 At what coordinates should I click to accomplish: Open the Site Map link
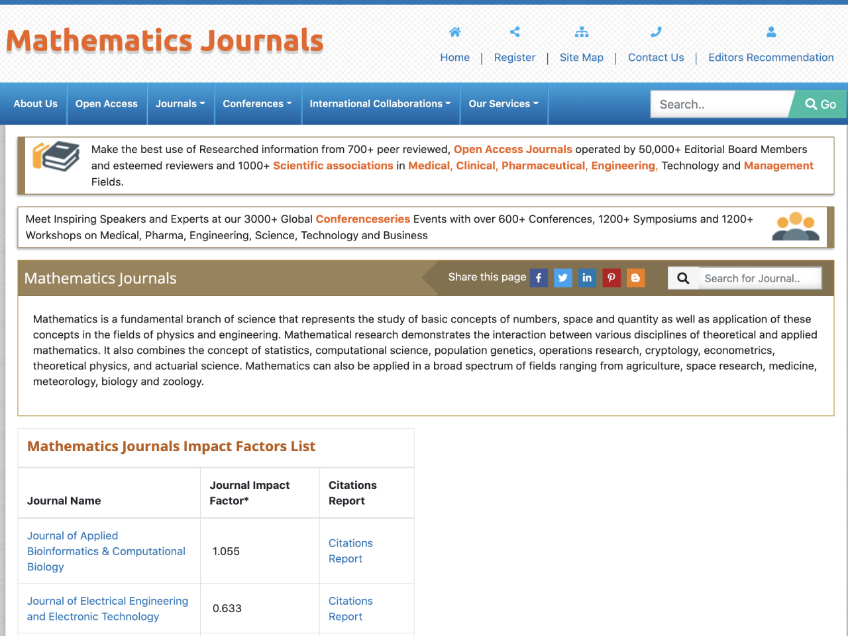[x=582, y=58]
